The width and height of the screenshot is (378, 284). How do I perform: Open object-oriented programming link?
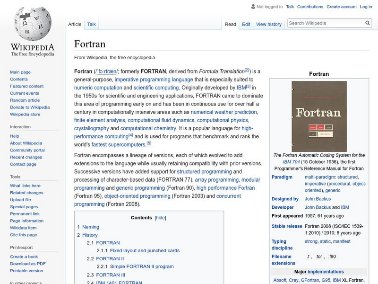[137, 196]
